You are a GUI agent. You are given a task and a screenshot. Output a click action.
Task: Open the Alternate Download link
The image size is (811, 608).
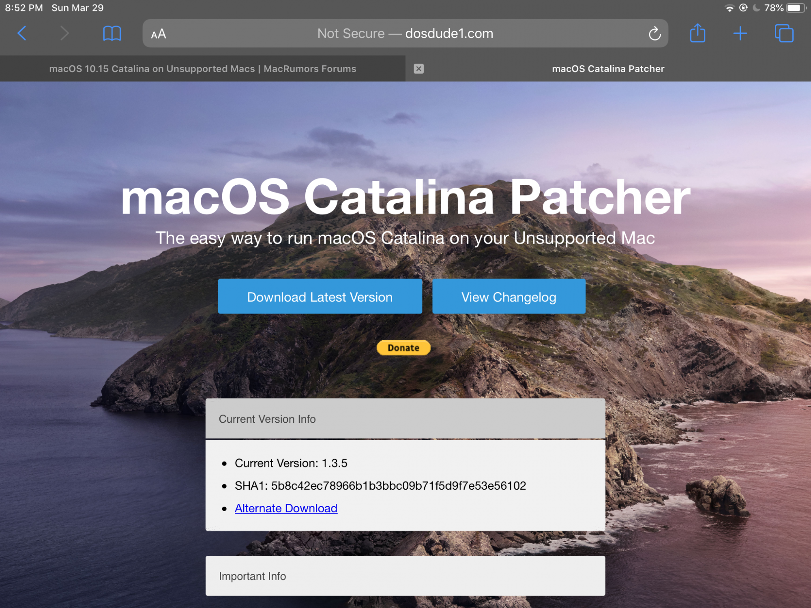[286, 508]
